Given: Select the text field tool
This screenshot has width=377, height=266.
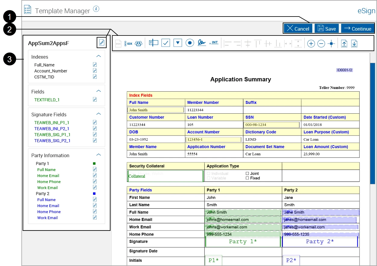Looking at the screenshot, I should click(x=154, y=43).
